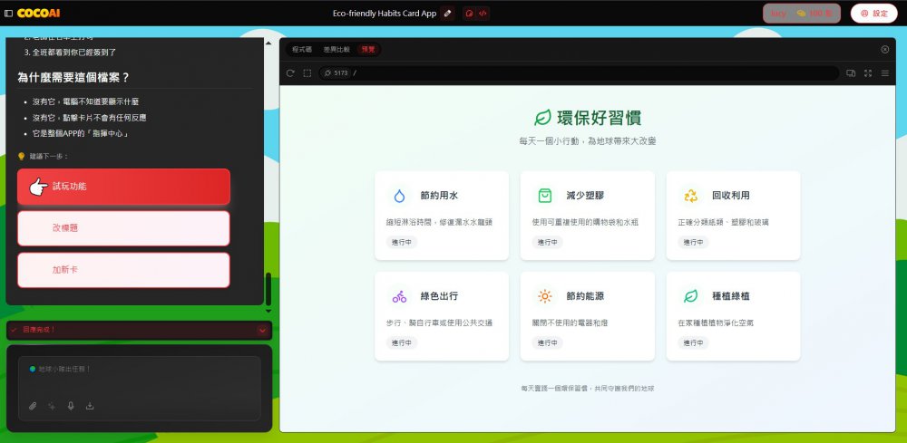907x443 pixels.
Task: Open the port 5173 selector
Action: (x=336, y=73)
